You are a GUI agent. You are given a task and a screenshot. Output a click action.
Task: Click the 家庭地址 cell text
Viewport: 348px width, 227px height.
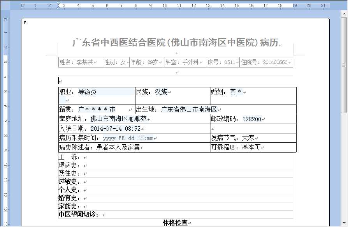[103, 119]
